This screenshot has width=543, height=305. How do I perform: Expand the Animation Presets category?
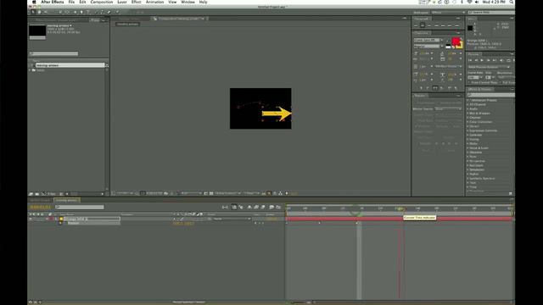(467, 100)
